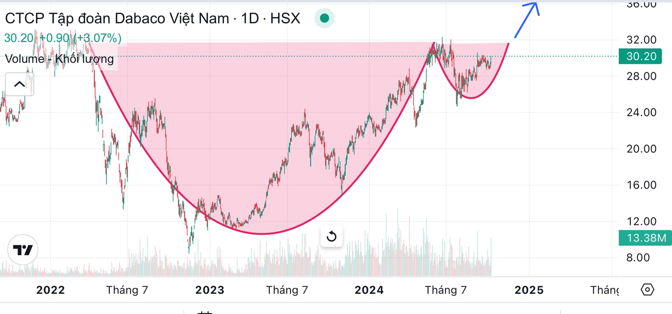Click the 24.00 price scale label

641,112
